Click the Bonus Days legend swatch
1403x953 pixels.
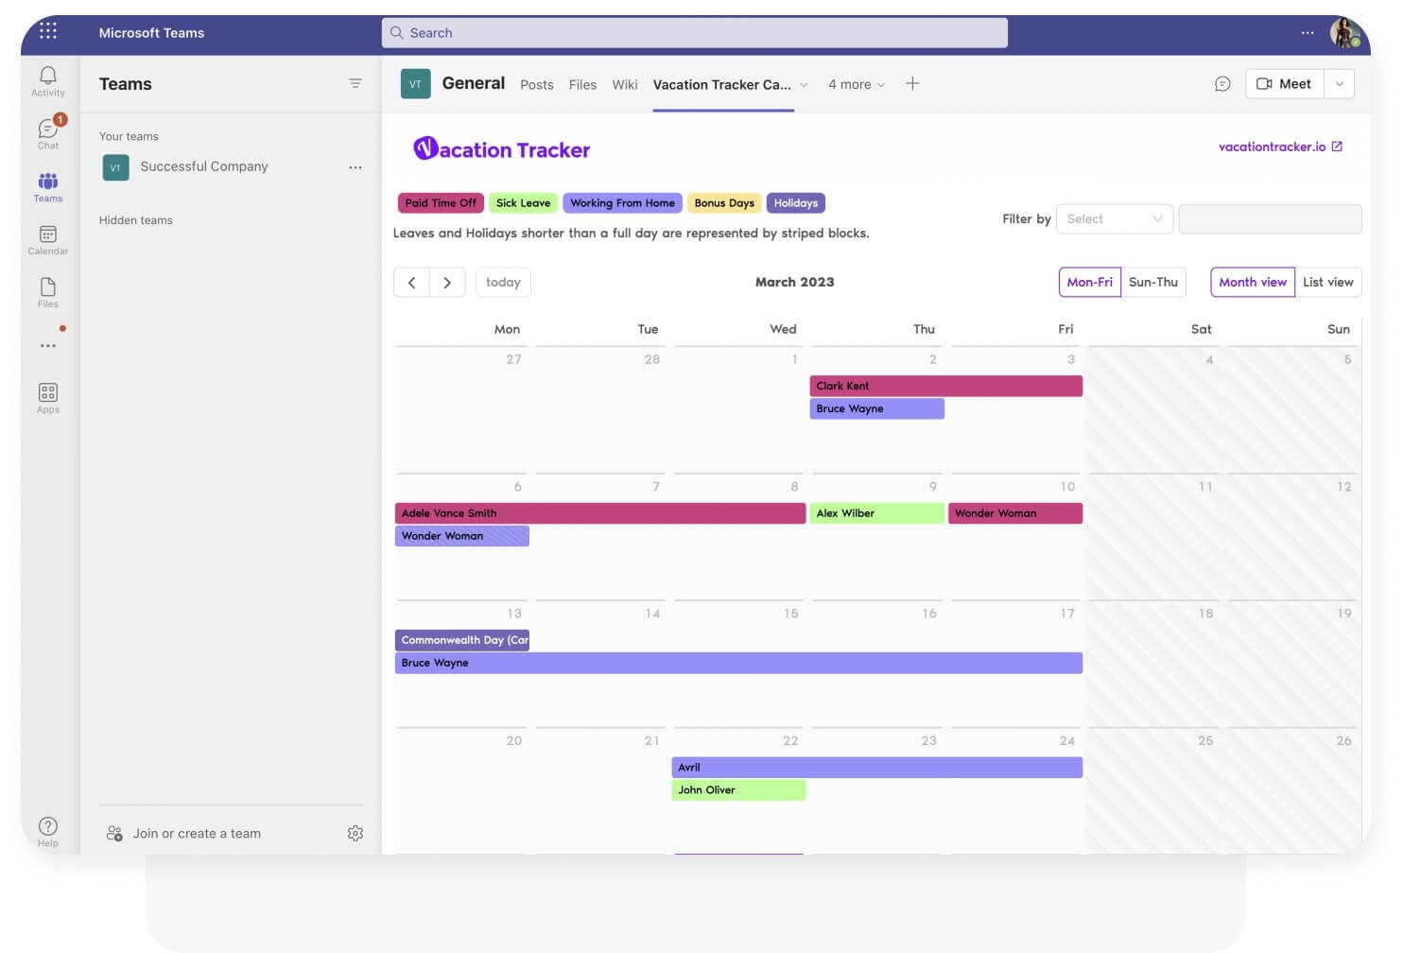point(724,202)
